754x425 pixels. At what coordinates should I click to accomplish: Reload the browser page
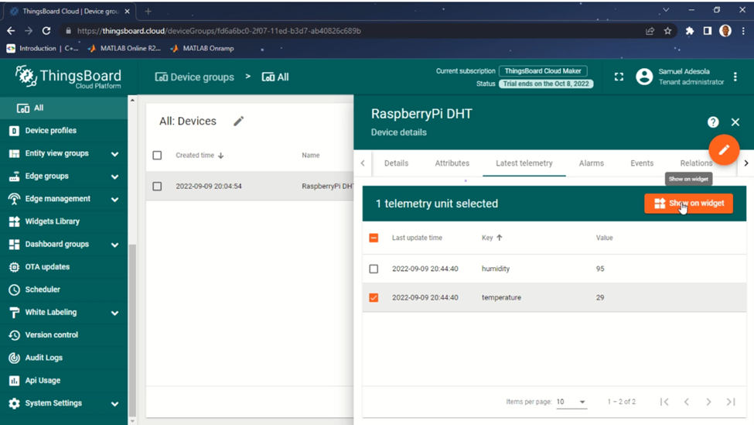[46, 31]
